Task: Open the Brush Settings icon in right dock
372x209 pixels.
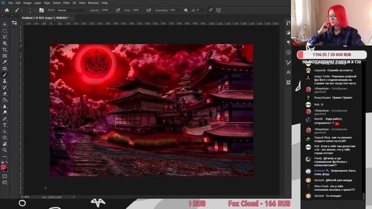Action: tap(288, 62)
